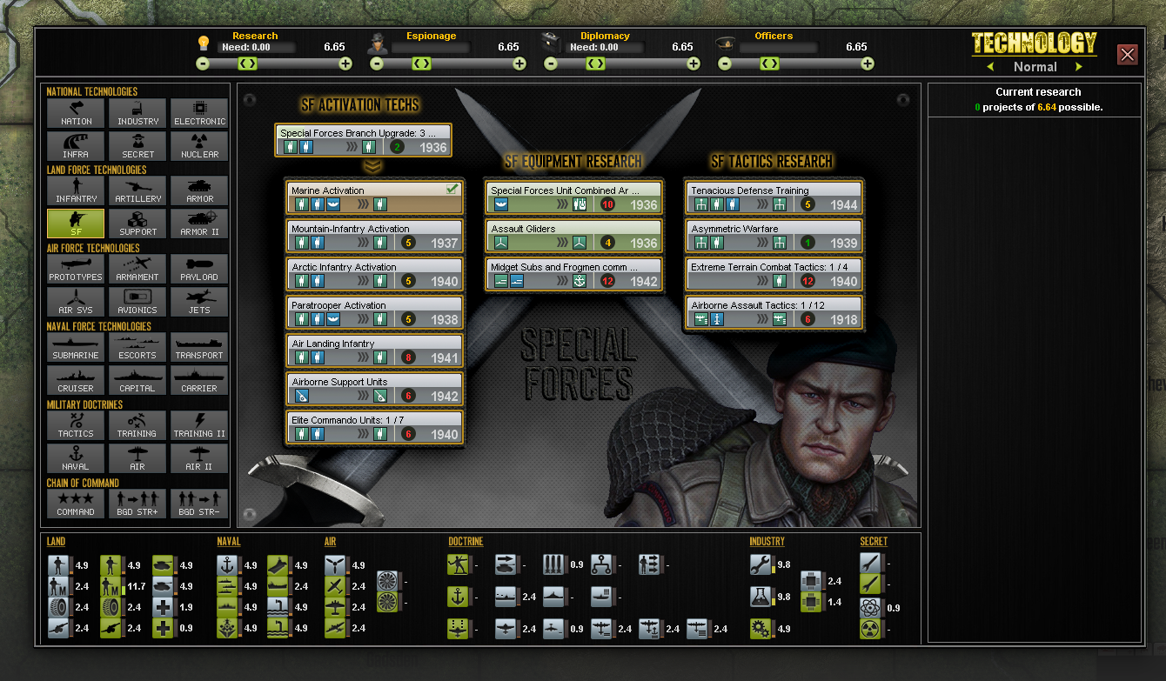
Task: Increase the Research funding with plus
Action: pyautogui.click(x=345, y=63)
